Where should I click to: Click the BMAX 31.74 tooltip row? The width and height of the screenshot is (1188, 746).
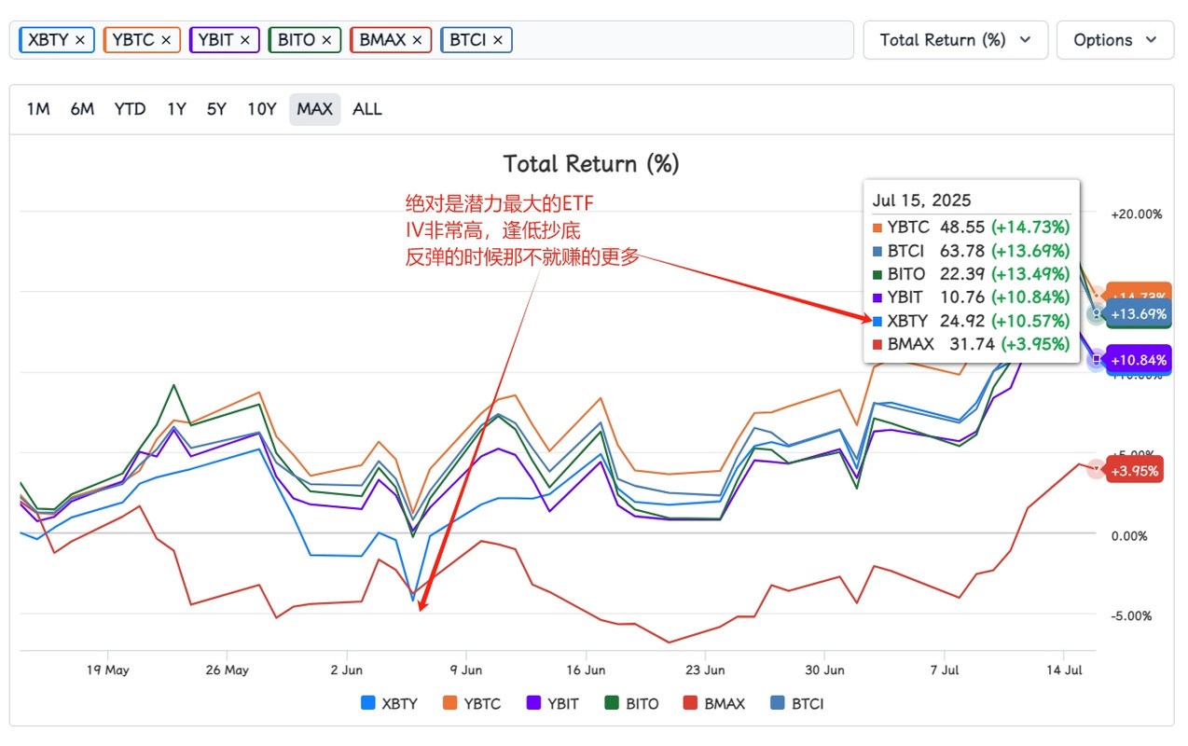point(971,343)
